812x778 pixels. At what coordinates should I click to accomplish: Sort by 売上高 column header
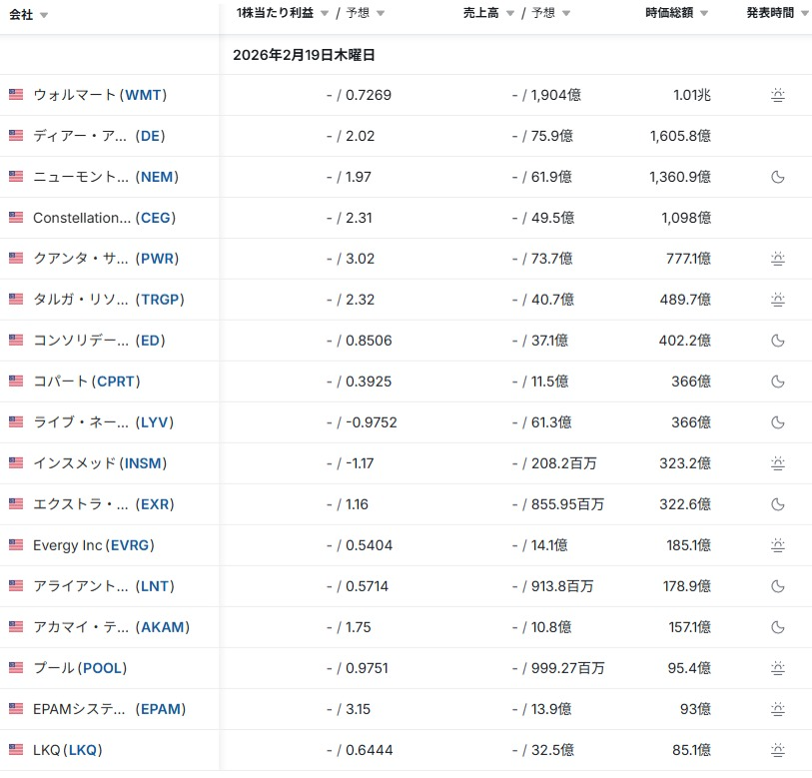click(483, 13)
